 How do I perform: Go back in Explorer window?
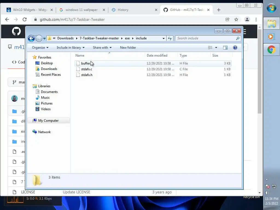pos(31,38)
